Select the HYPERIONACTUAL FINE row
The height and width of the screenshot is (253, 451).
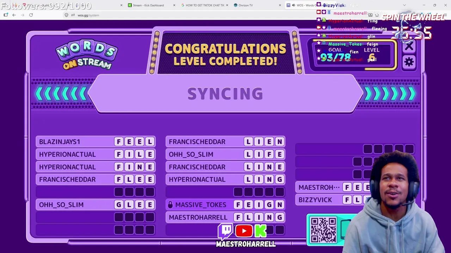tap(95, 167)
